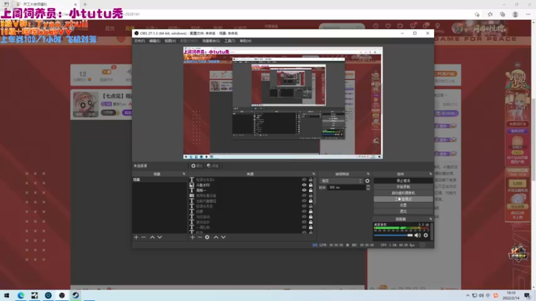The width and height of the screenshot is (536, 301).
Task: Click image source icon of 斗鱼水印 row
Action: point(192,185)
